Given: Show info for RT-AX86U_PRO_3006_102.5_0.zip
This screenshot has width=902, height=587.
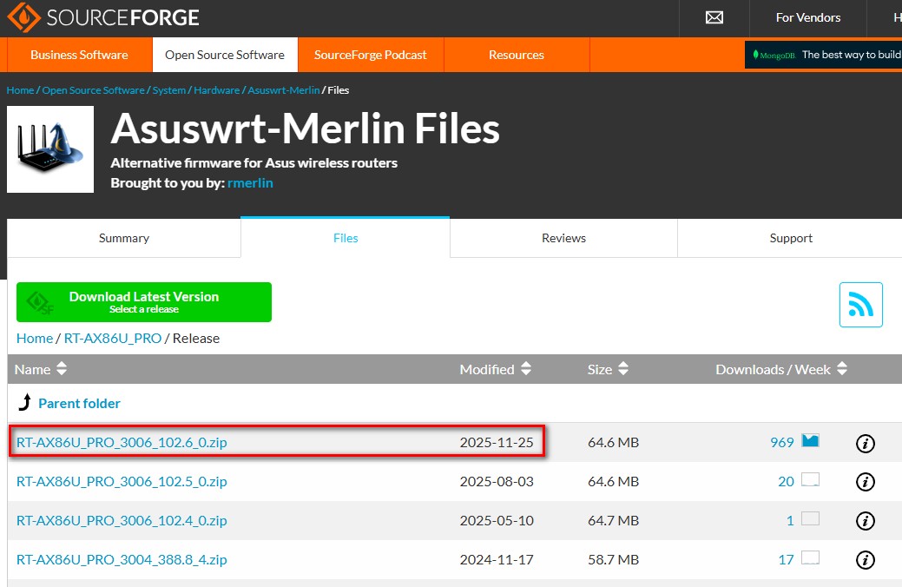Looking at the screenshot, I should tap(866, 482).
